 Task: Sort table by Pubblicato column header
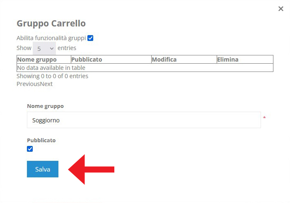[x=111, y=60]
